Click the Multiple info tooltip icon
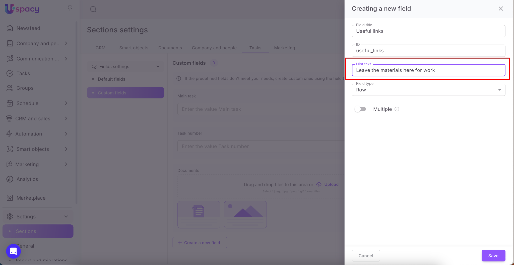Screen dimensions: 514x265 (397, 109)
